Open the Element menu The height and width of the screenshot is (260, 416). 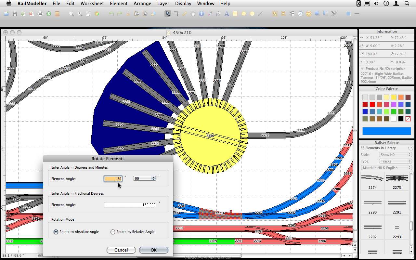coord(119,4)
